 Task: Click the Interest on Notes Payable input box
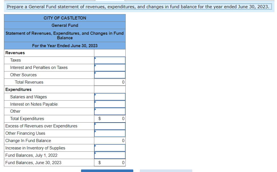(110, 104)
